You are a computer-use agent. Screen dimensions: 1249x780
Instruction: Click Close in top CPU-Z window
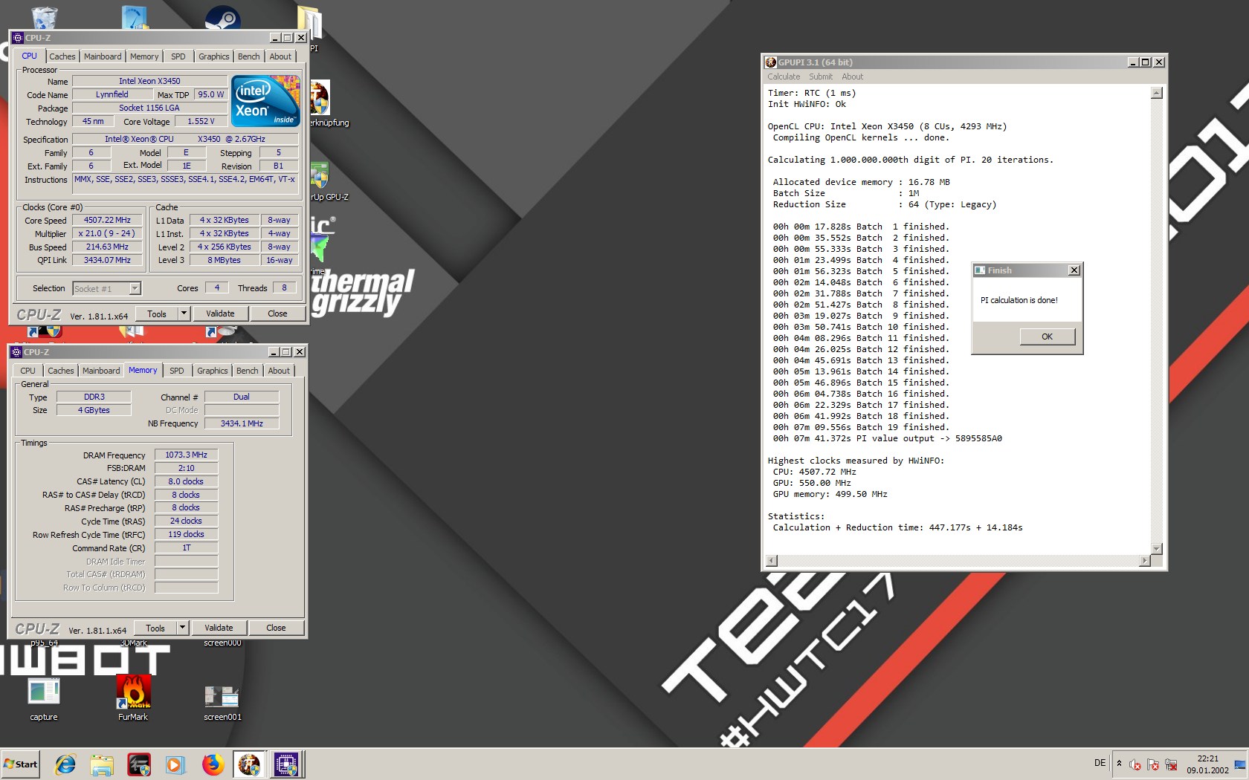tap(277, 313)
